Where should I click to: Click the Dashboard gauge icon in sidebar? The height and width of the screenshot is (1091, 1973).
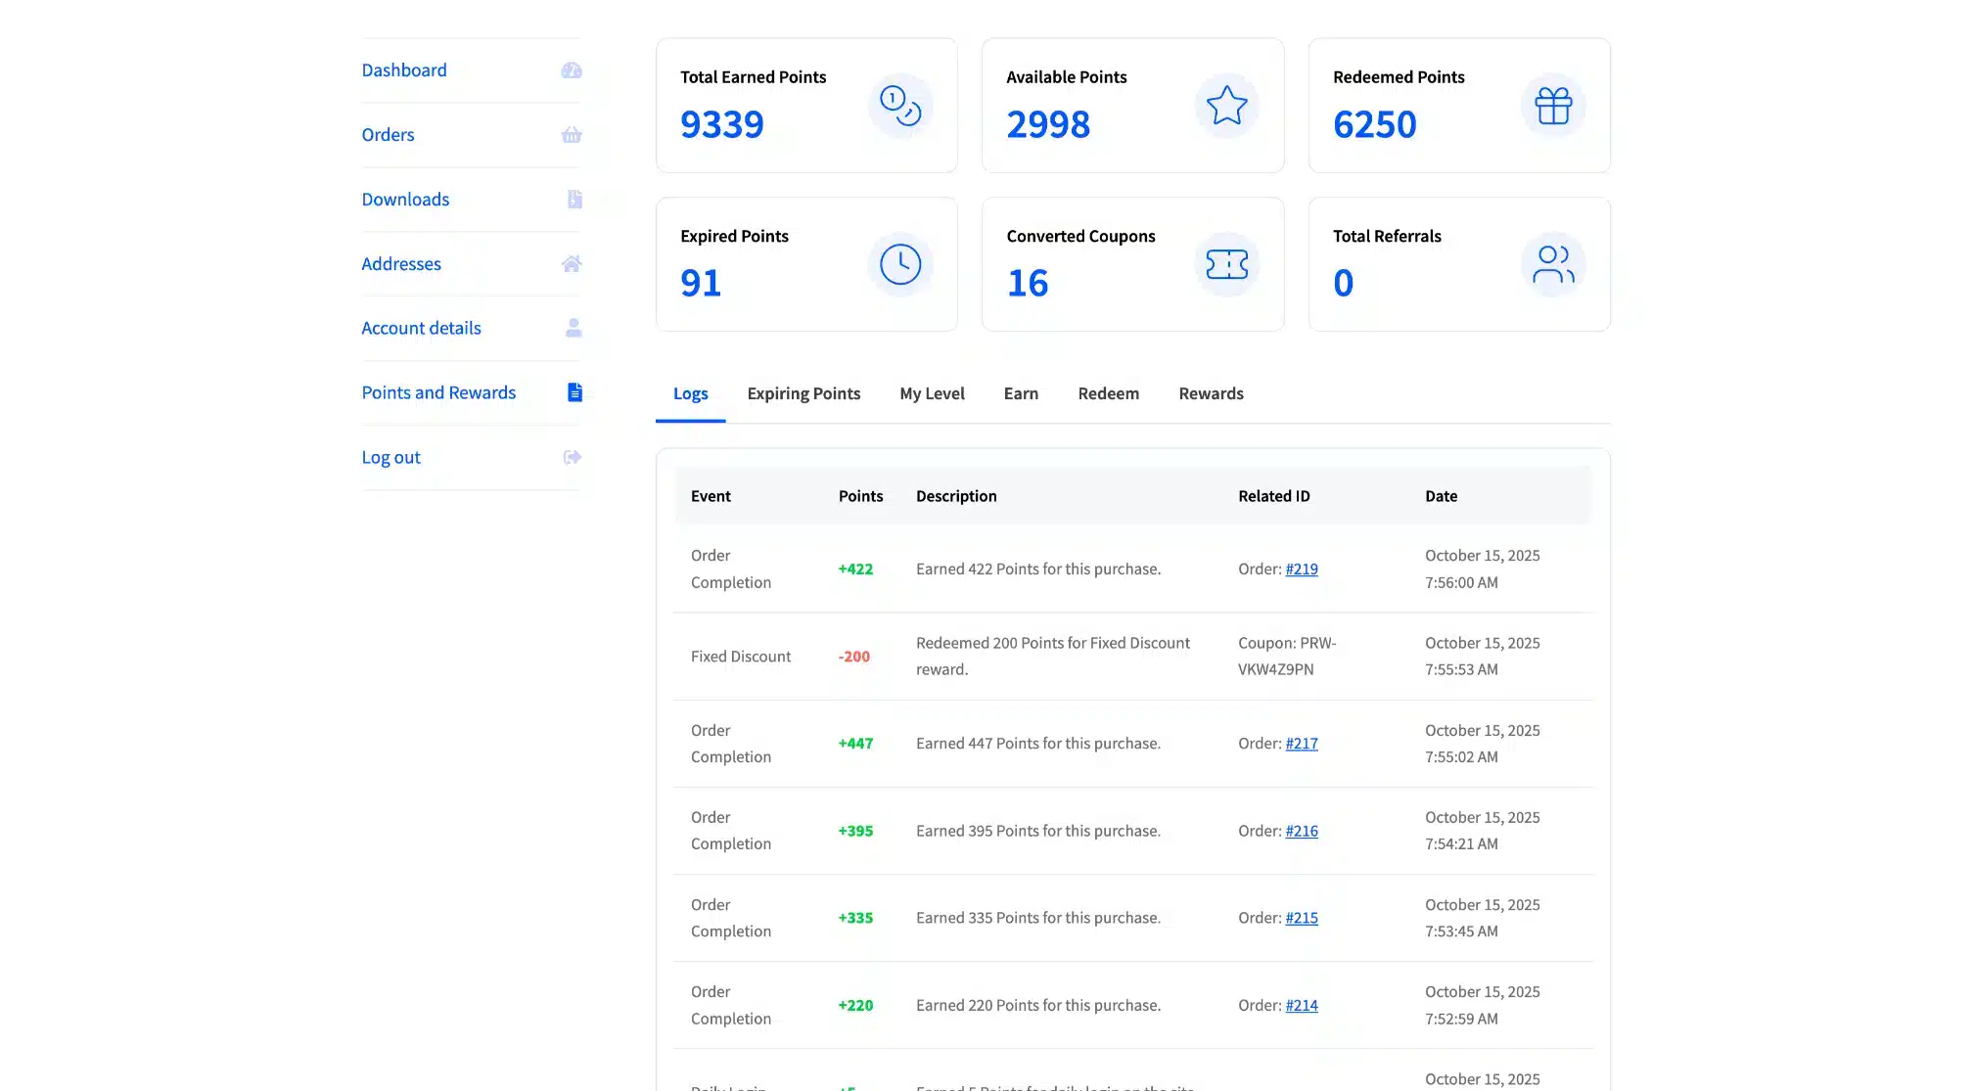click(572, 70)
